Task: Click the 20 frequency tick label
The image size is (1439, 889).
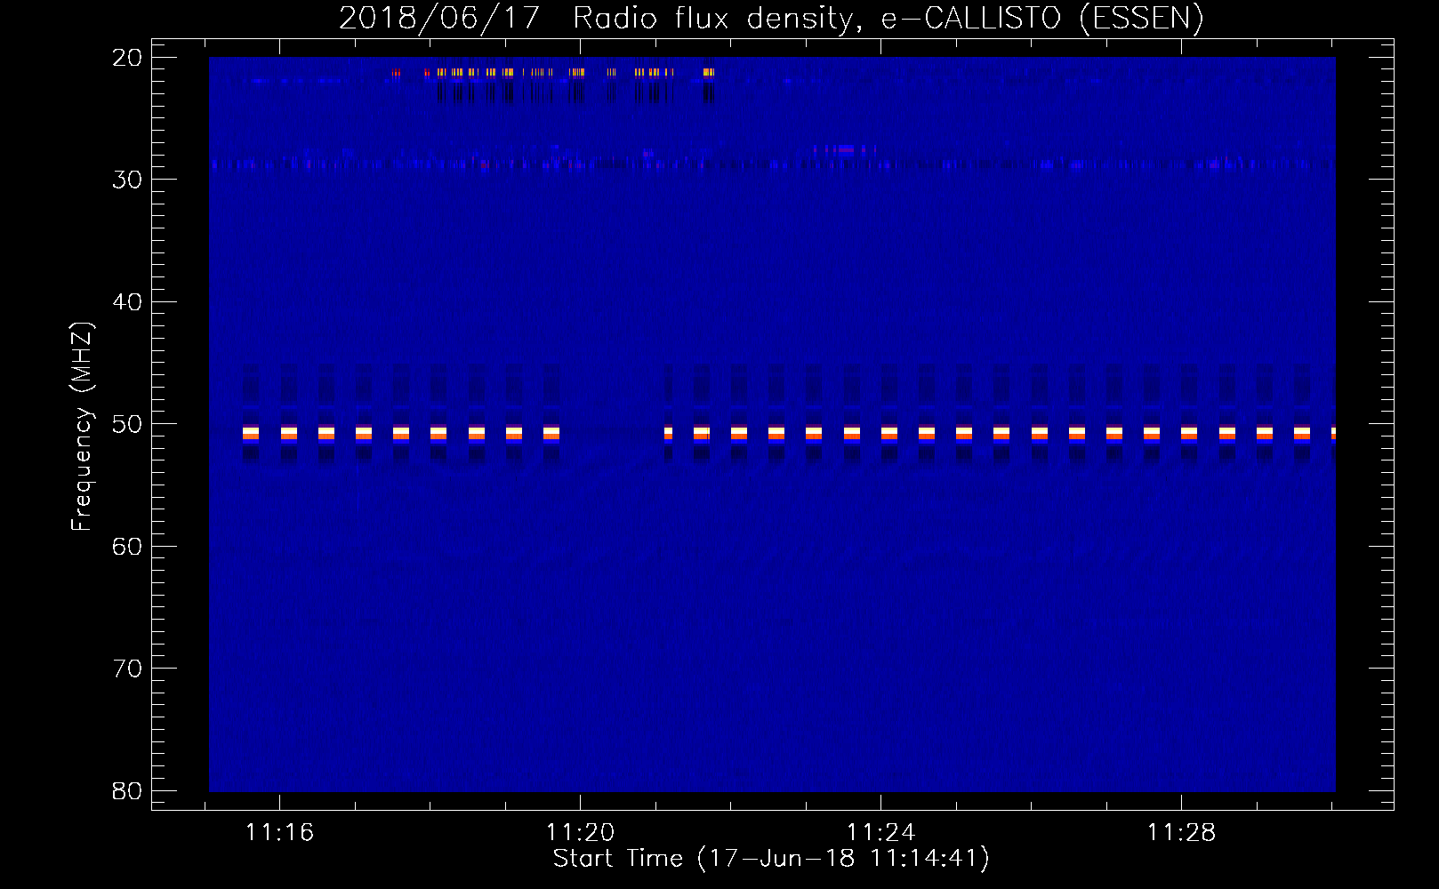Action: [127, 58]
